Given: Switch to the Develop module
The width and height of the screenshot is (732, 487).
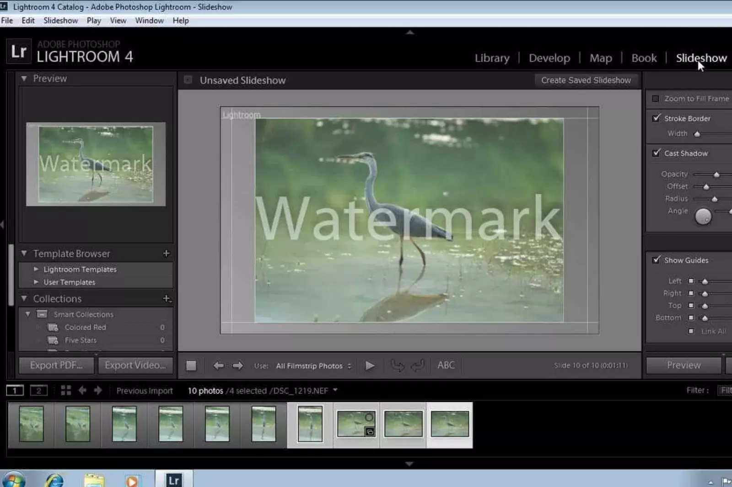Looking at the screenshot, I should click(549, 58).
